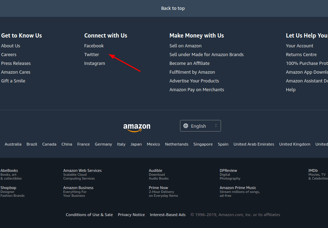
Task: Click Become an Affiliate
Action: 189,63
